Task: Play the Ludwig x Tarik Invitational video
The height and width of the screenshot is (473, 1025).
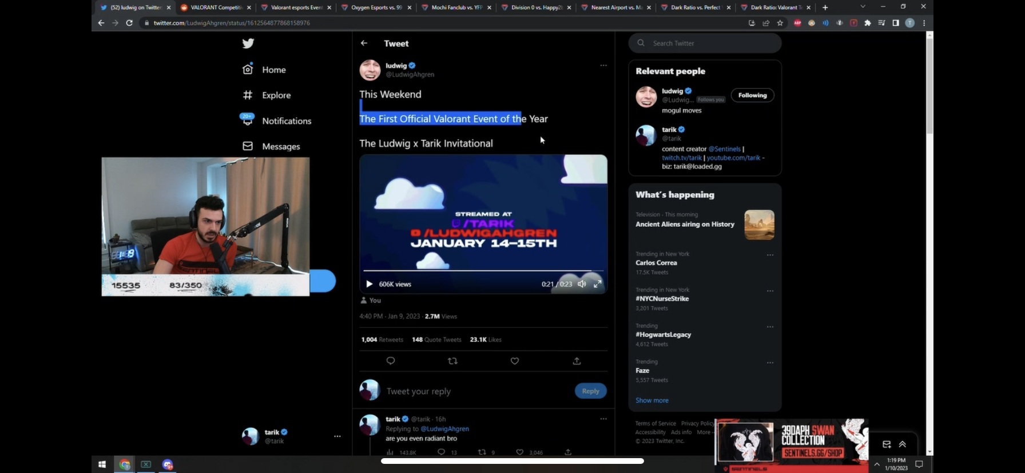Action: 369,284
